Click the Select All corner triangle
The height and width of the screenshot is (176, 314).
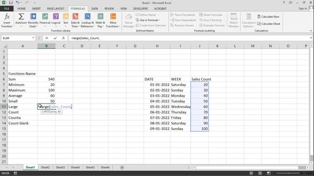coord(5,46)
